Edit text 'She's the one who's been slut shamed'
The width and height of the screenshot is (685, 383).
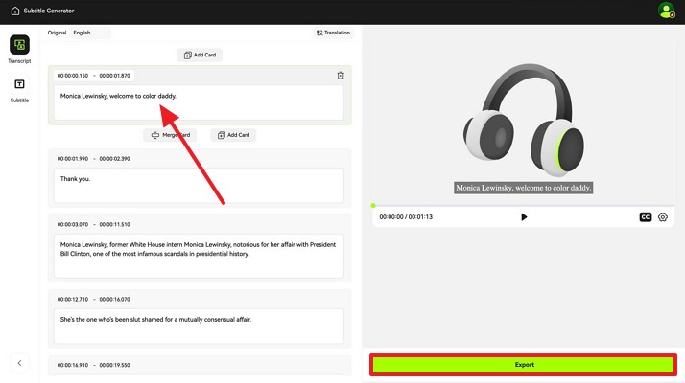coord(199,326)
